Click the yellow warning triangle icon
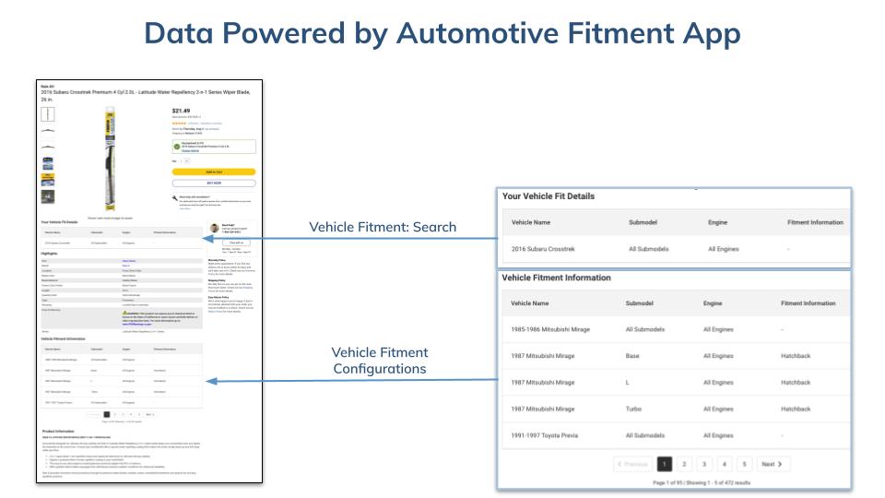Screen dimensions: 885x498 point(125,313)
